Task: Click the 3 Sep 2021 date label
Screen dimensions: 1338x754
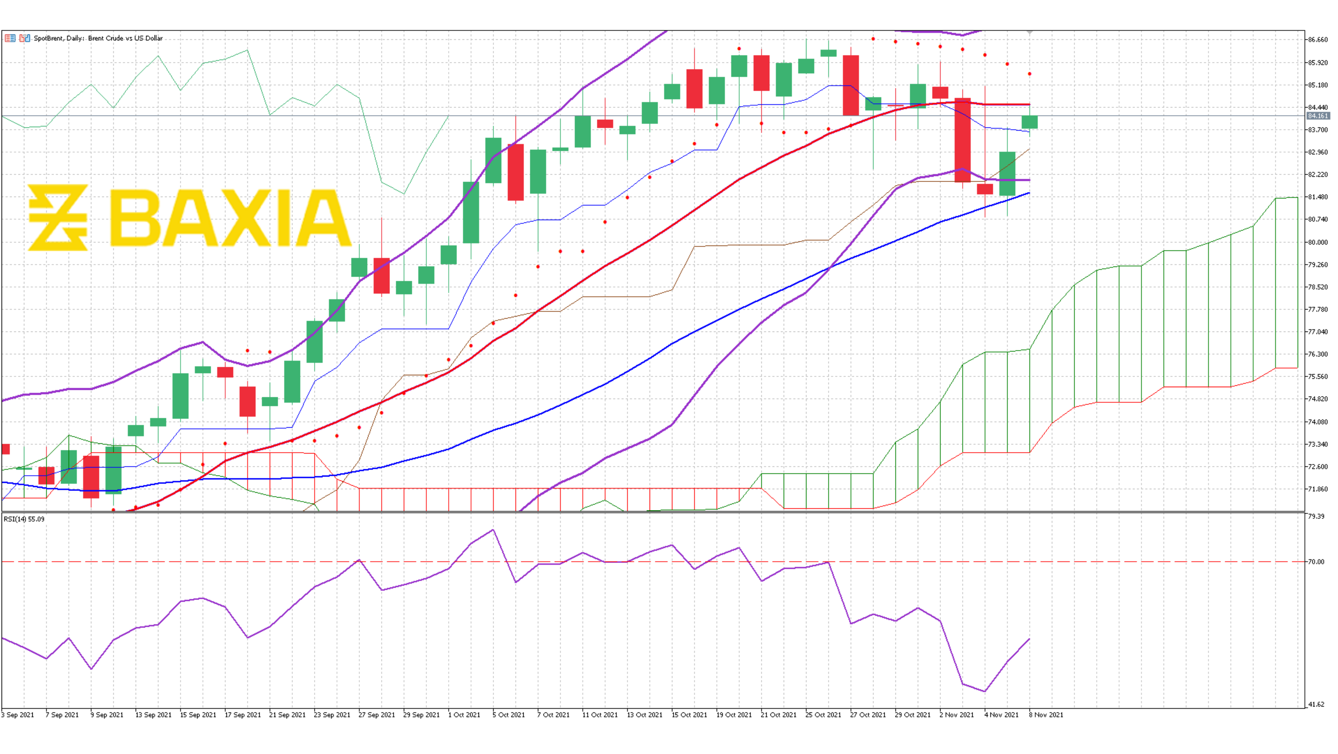Action: coord(18,715)
